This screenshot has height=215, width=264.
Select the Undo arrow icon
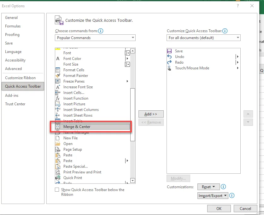[169, 57]
